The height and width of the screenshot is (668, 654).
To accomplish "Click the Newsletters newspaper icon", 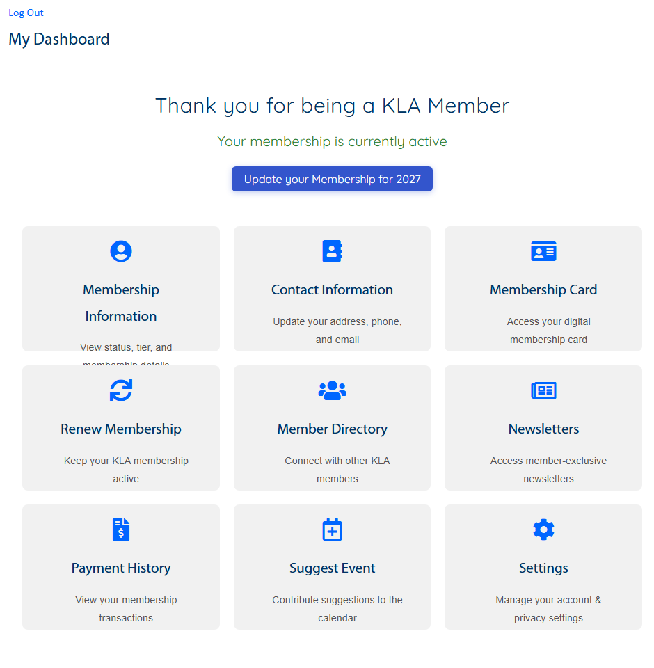I will 543,390.
